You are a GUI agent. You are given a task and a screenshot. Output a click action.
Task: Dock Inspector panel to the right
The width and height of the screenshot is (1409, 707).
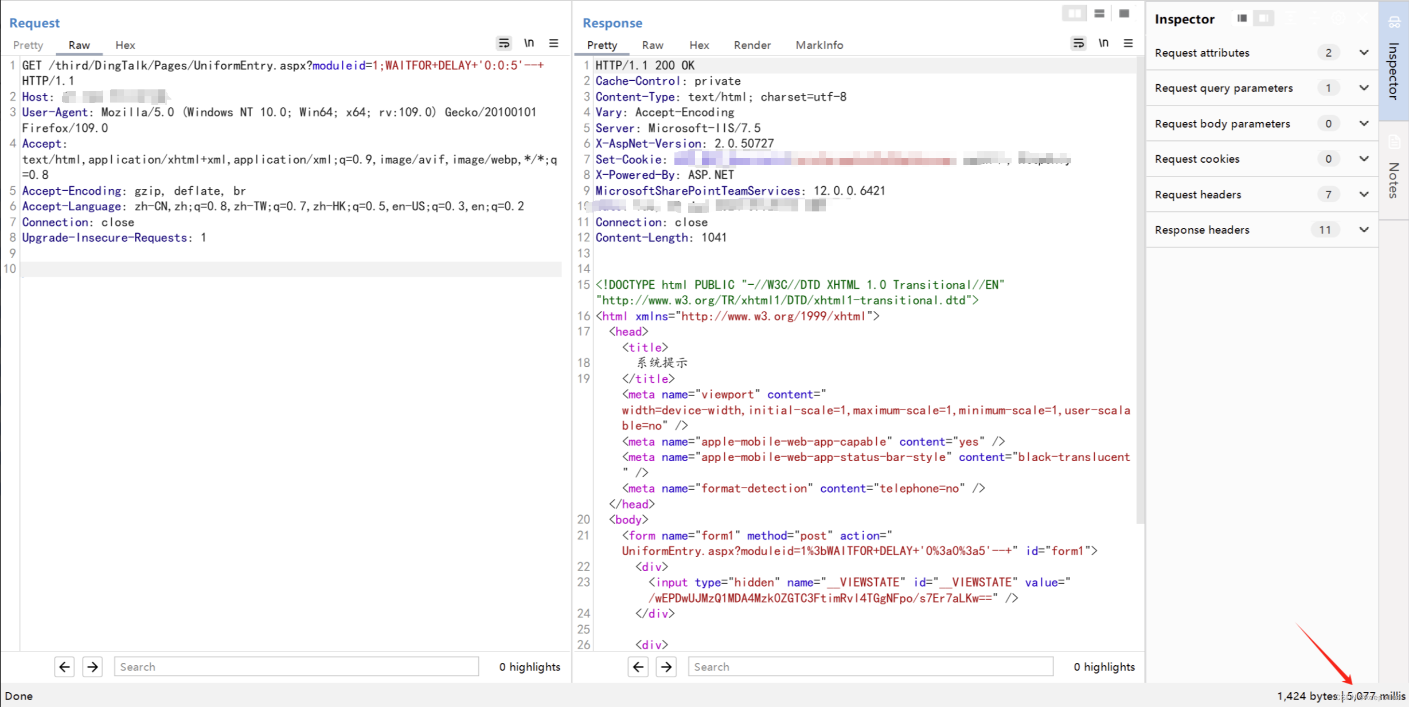[x=1263, y=19]
